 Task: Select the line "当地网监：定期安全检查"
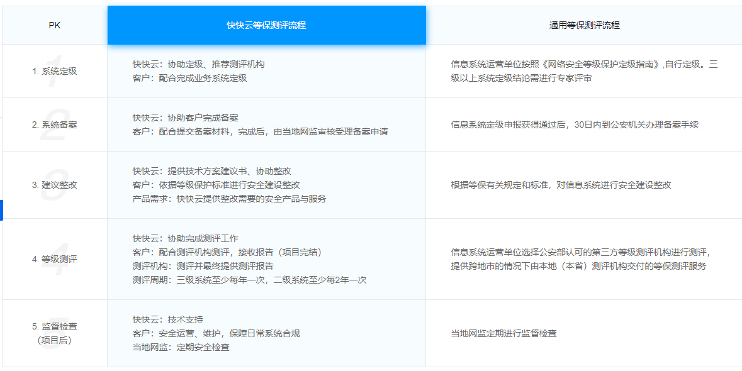coord(181,347)
